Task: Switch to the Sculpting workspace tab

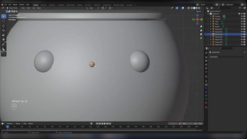Action: coord(52,5)
